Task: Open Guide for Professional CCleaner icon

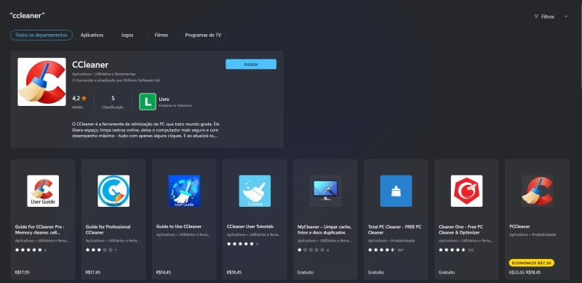Action: tap(113, 191)
